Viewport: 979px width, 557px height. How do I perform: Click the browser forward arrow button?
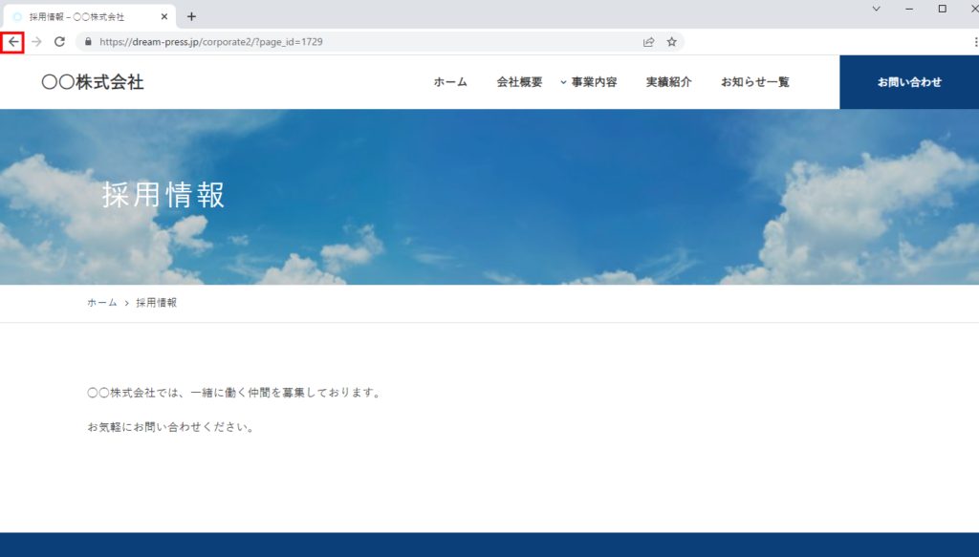tap(36, 42)
